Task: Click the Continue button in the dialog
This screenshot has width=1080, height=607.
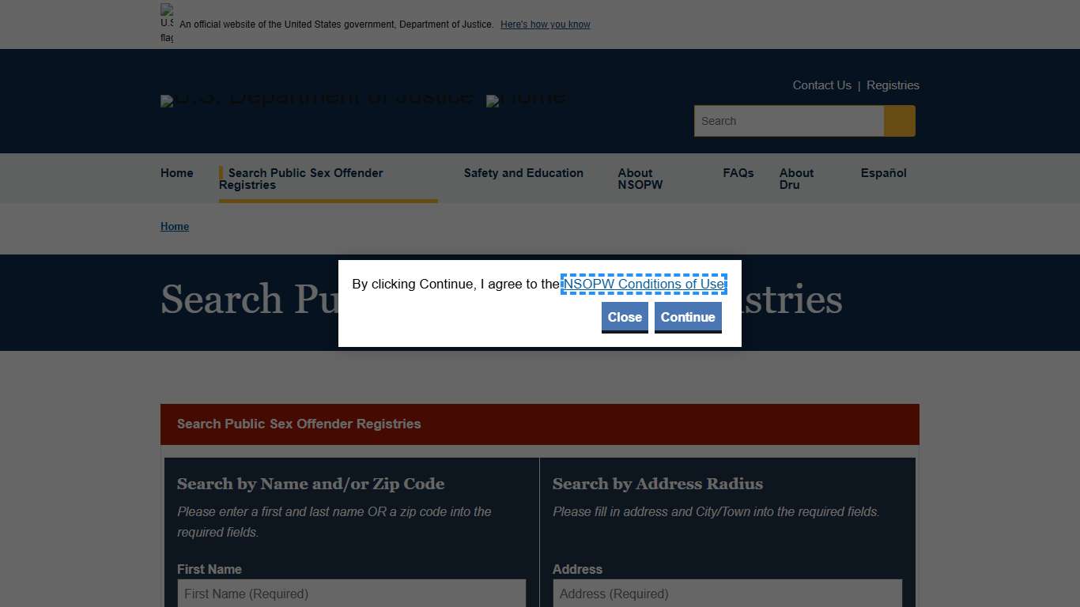Action: pos(688,317)
